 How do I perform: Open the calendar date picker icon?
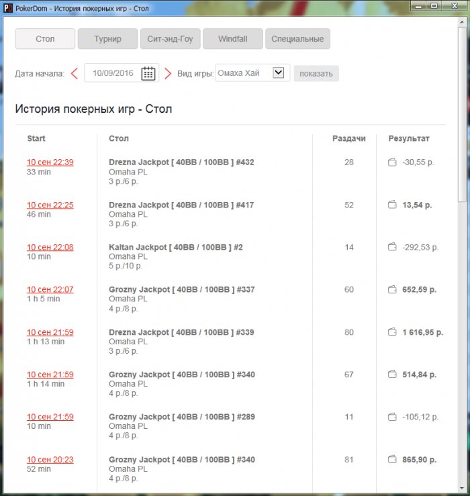pyautogui.click(x=148, y=73)
